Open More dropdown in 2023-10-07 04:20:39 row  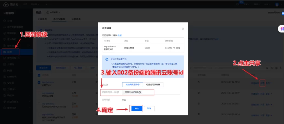tap(269, 83)
